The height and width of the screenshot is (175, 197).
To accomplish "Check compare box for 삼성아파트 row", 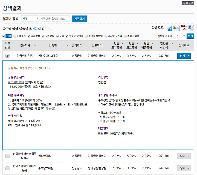I will (x=7, y=156).
